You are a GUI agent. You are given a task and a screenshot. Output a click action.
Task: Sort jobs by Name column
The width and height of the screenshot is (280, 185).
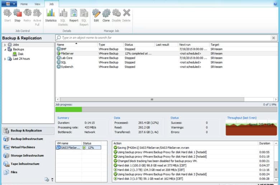(76, 44)
